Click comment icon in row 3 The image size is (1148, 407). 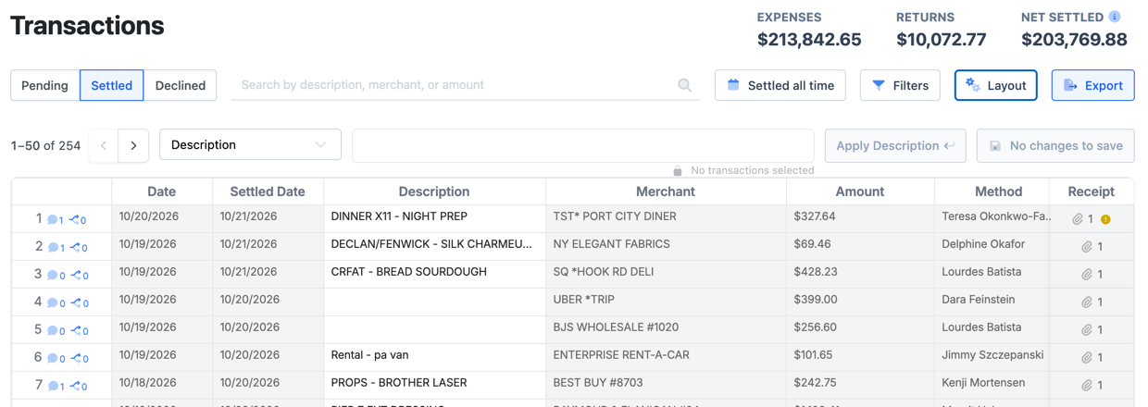(53, 276)
